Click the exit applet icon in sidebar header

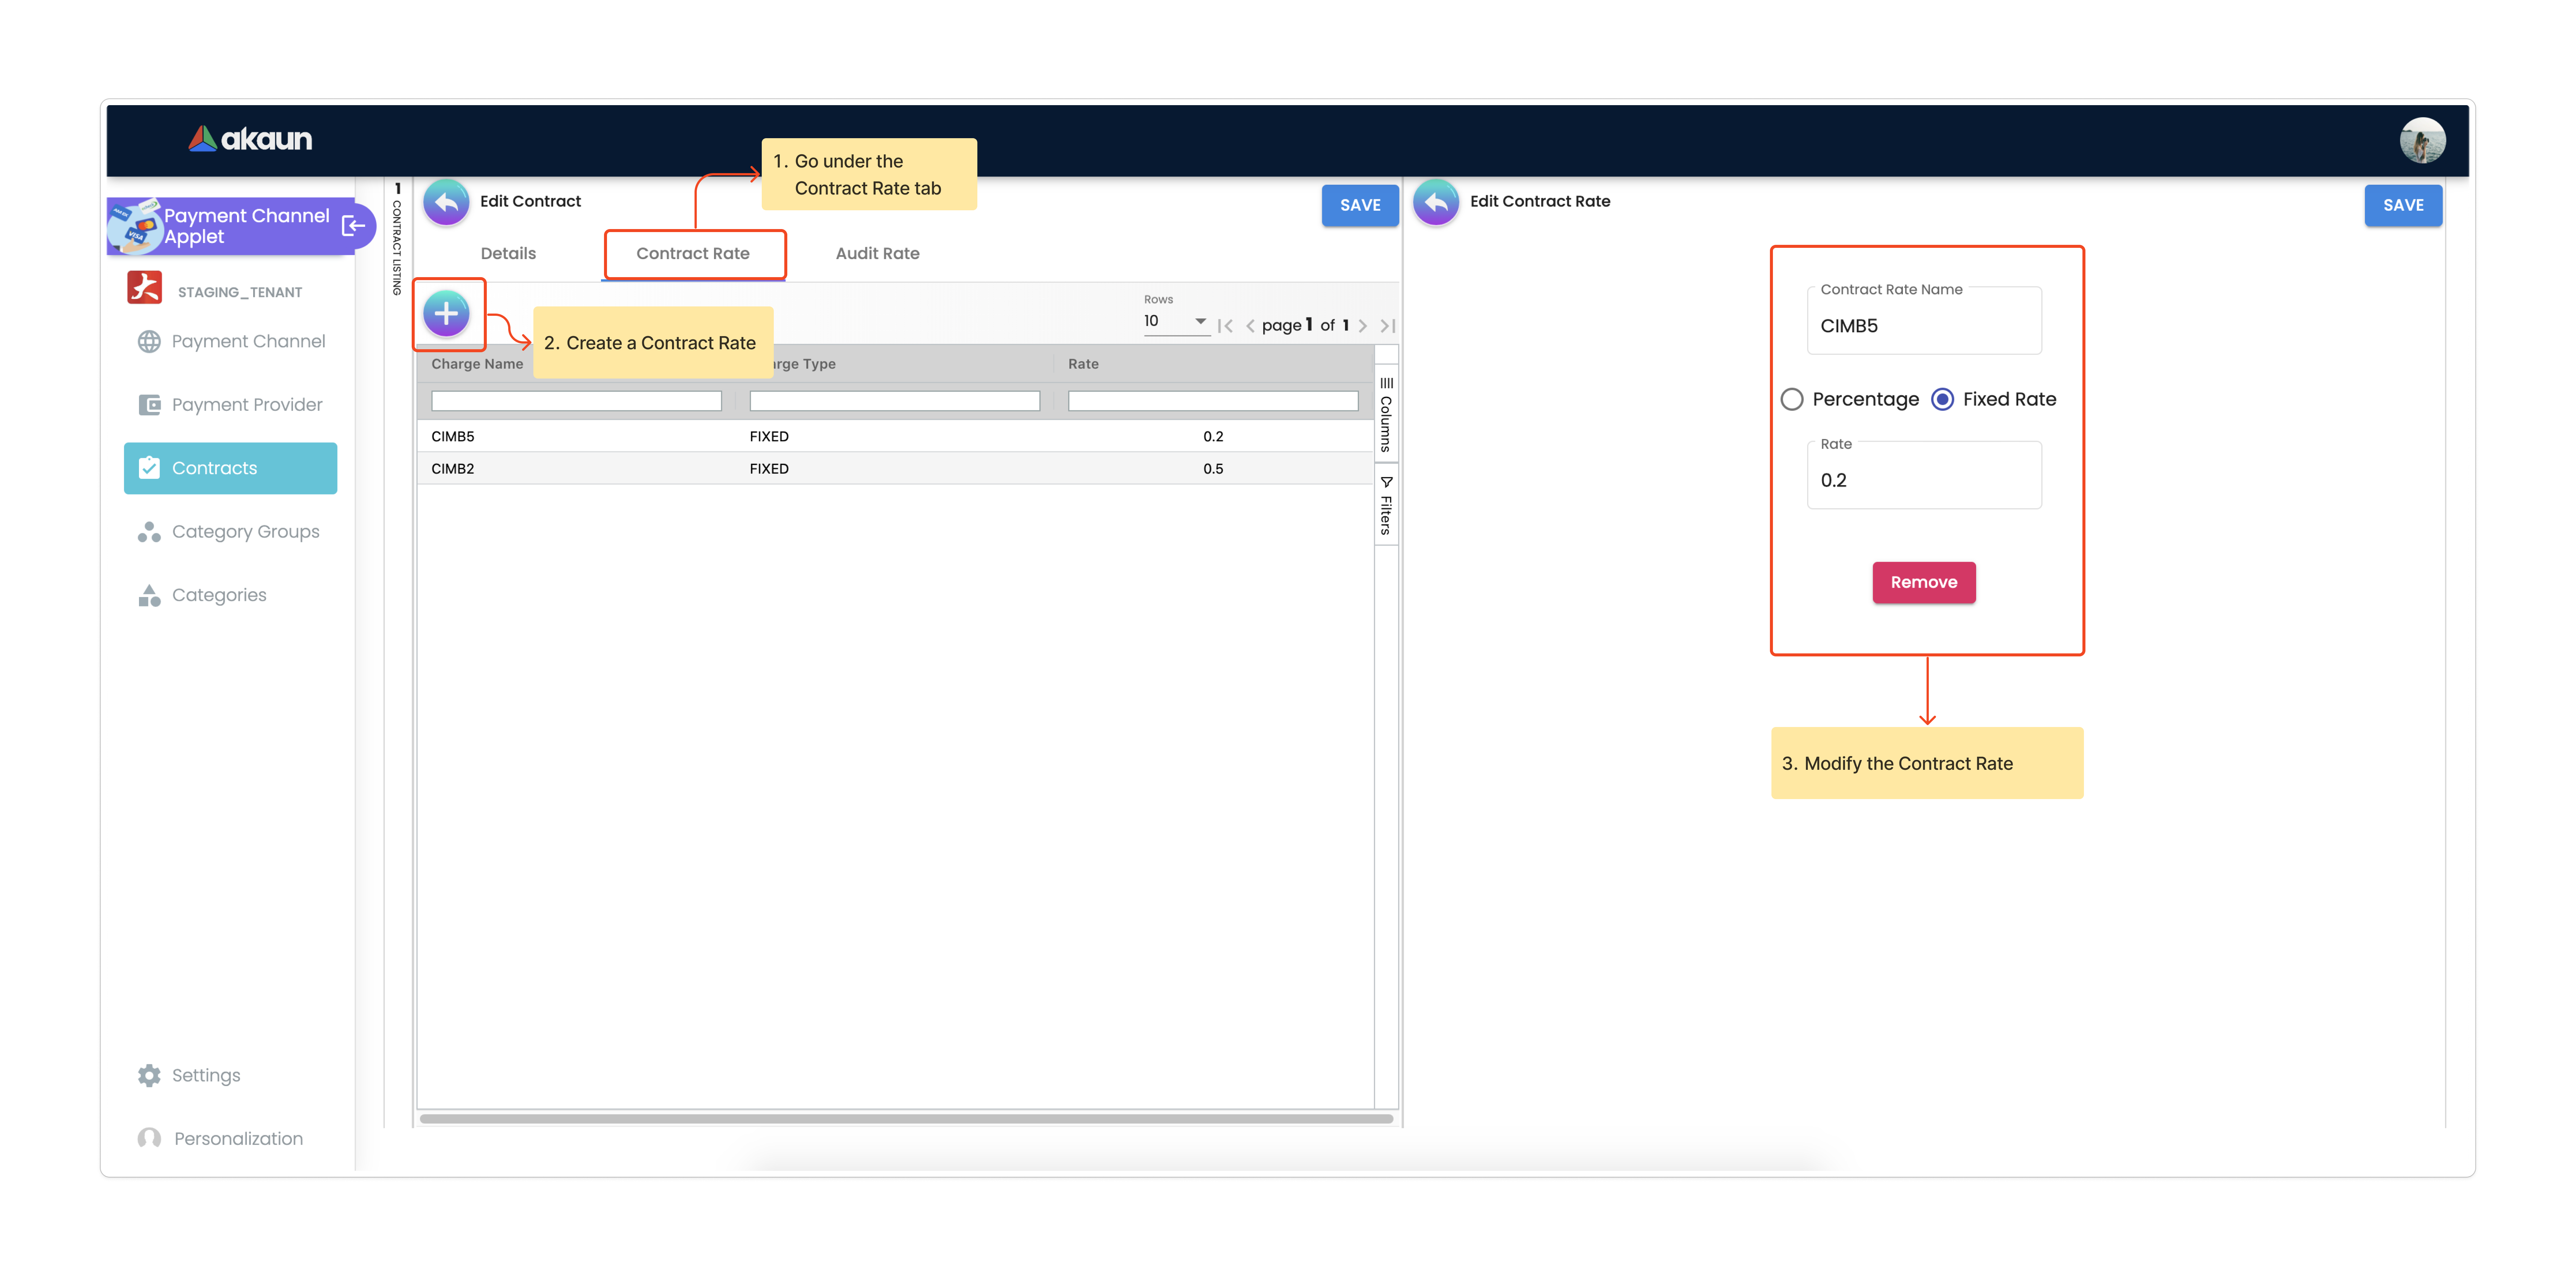353,226
